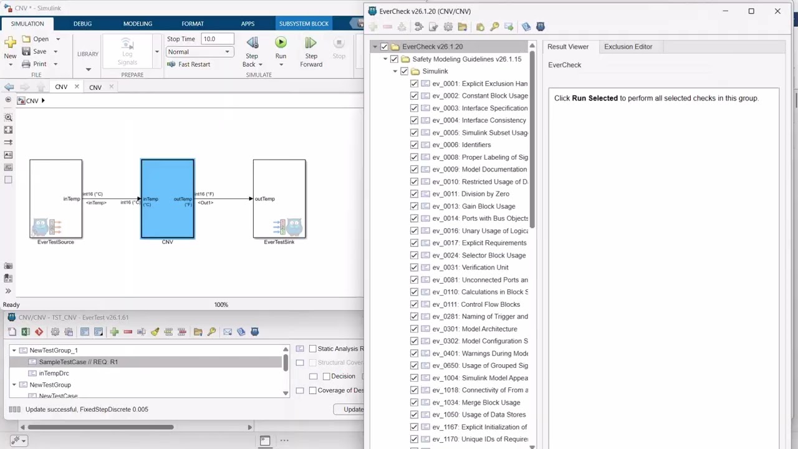The height and width of the screenshot is (449, 798).
Task: Expand the LIBRARY dropdown
Action: coord(88,69)
